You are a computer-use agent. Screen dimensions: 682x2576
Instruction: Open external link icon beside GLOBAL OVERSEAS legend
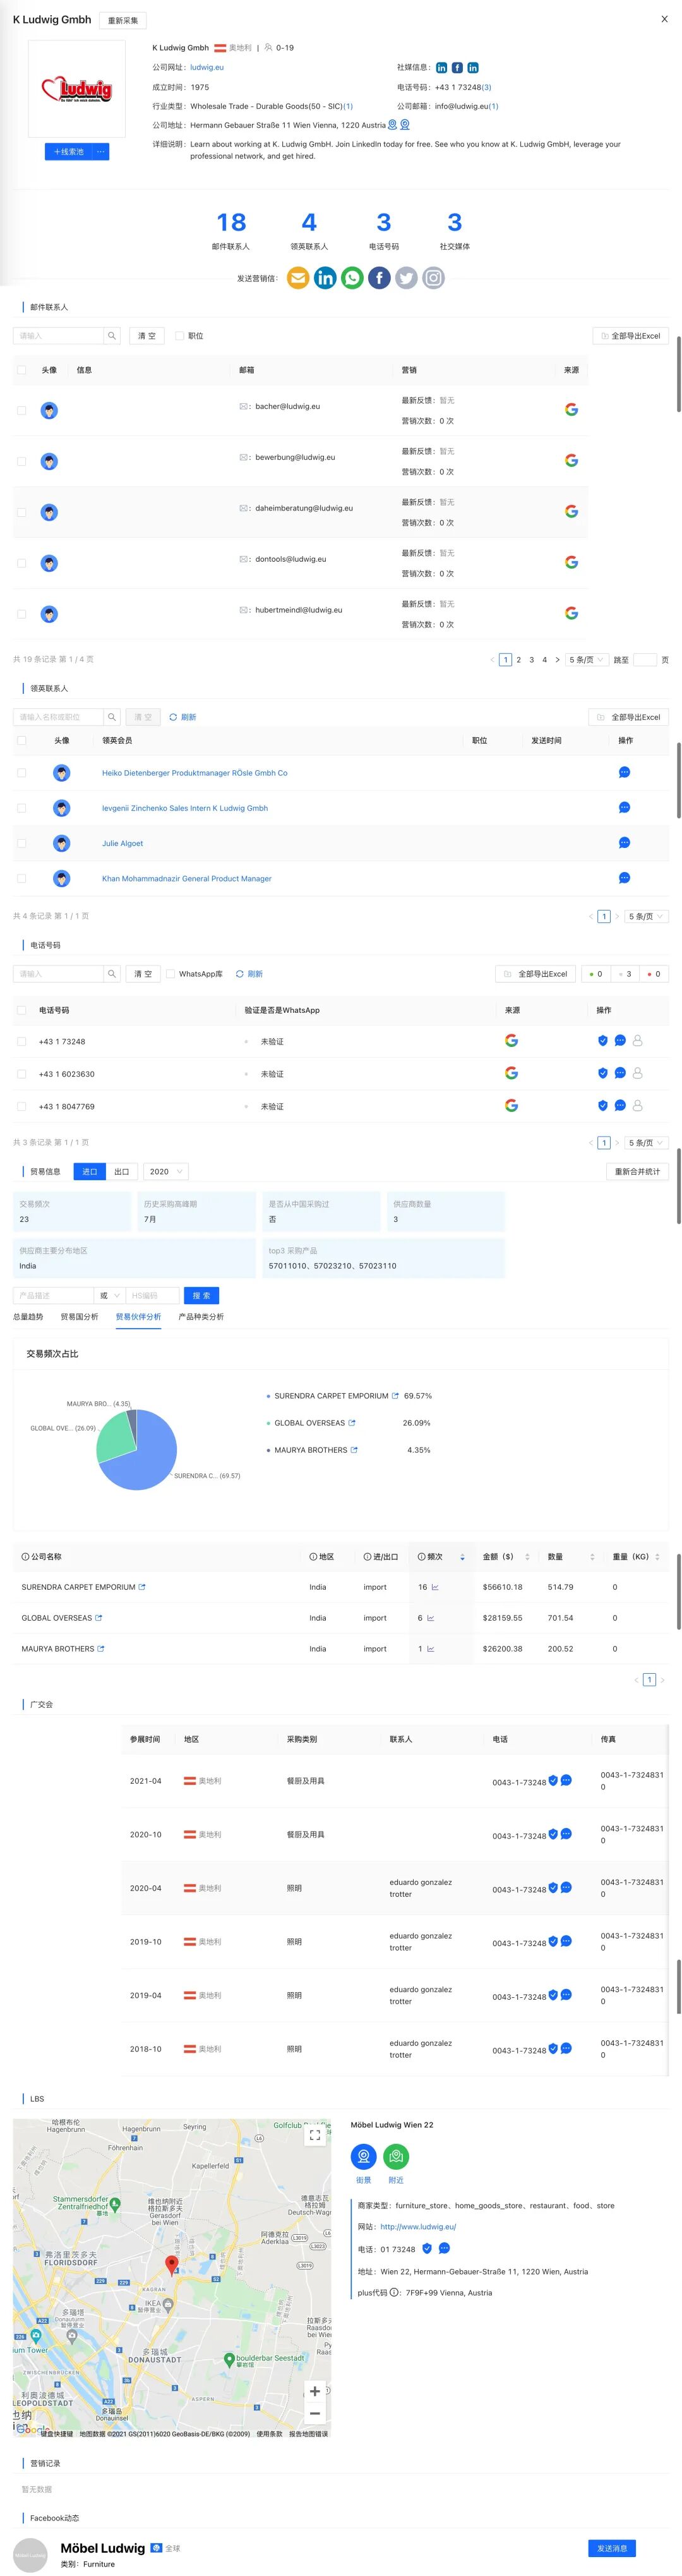[352, 1422]
